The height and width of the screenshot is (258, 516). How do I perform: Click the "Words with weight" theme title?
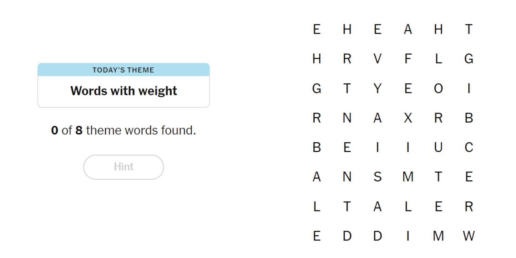point(124,91)
